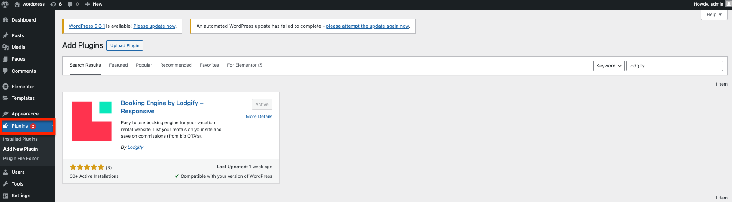Switch to the Featured tab
Viewport: 732px width, 202px height.
click(118, 65)
